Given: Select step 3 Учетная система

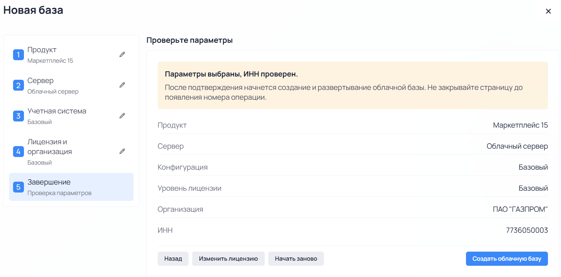Looking at the screenshot, I should coord(71,116).
